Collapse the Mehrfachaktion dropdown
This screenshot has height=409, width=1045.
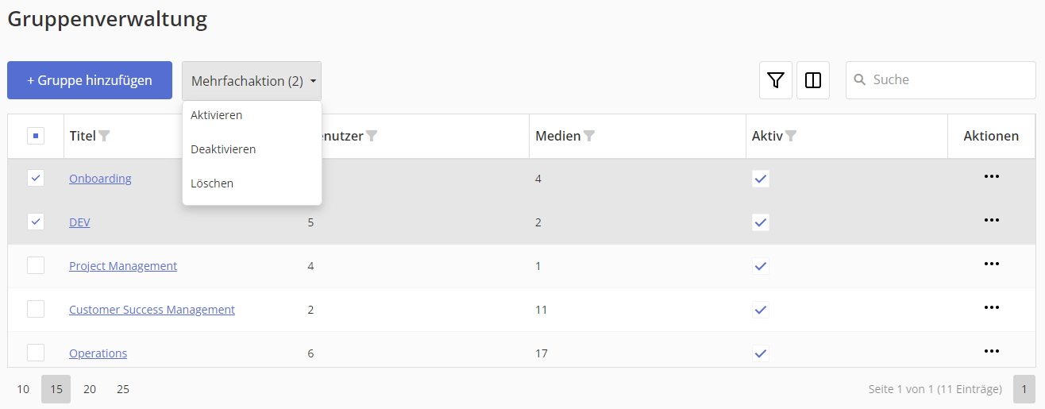[252, 81]
